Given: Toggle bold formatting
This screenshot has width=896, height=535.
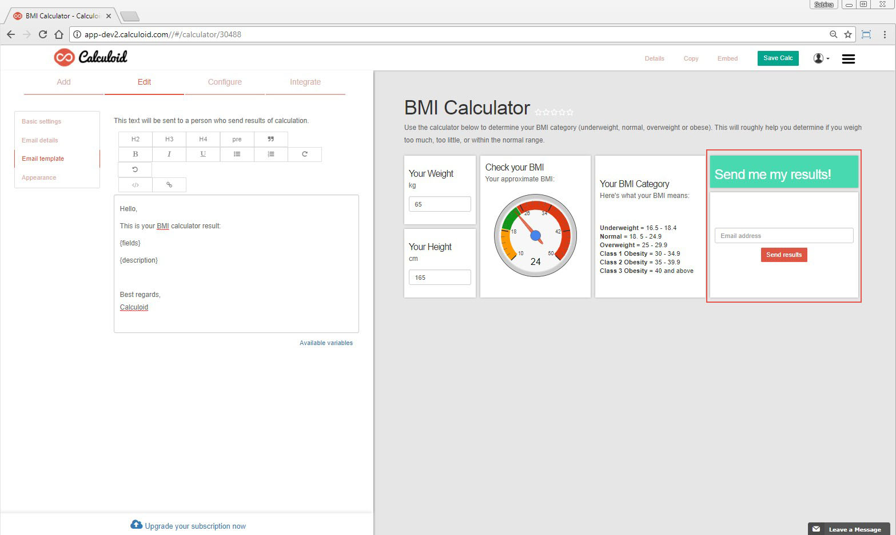Looking at the screenshot, I should 136,154.
